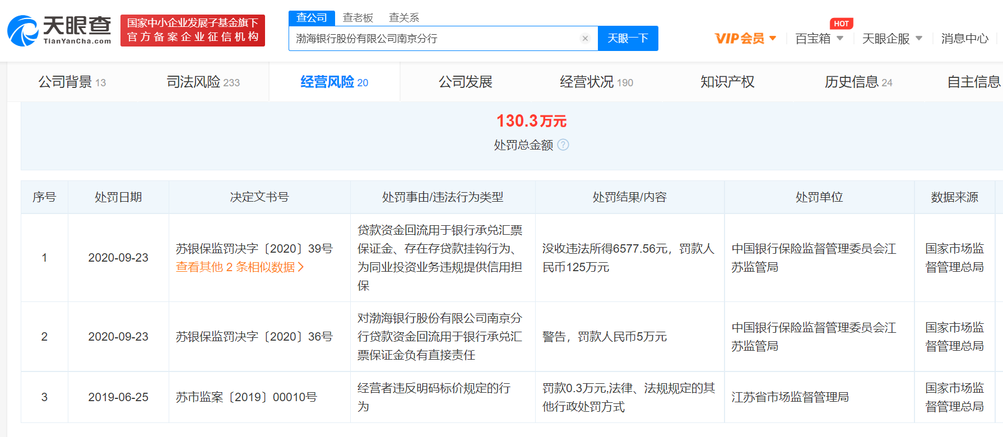Screen dimensions: 1003x437
Task: Click 查看其他 2 条相似数据 link
Action: 240,267
